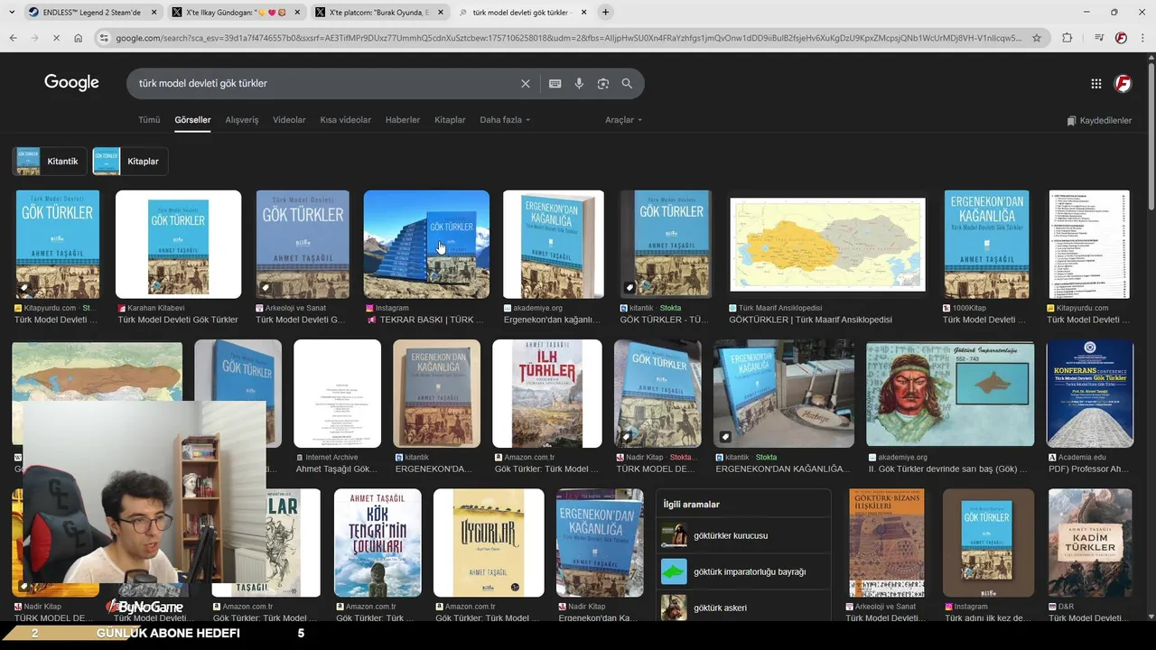This screenshot has height=650, width=1156.
Task: Open Kök Tengri'nin Çocukları book image
Action: [x=378, y=543]
